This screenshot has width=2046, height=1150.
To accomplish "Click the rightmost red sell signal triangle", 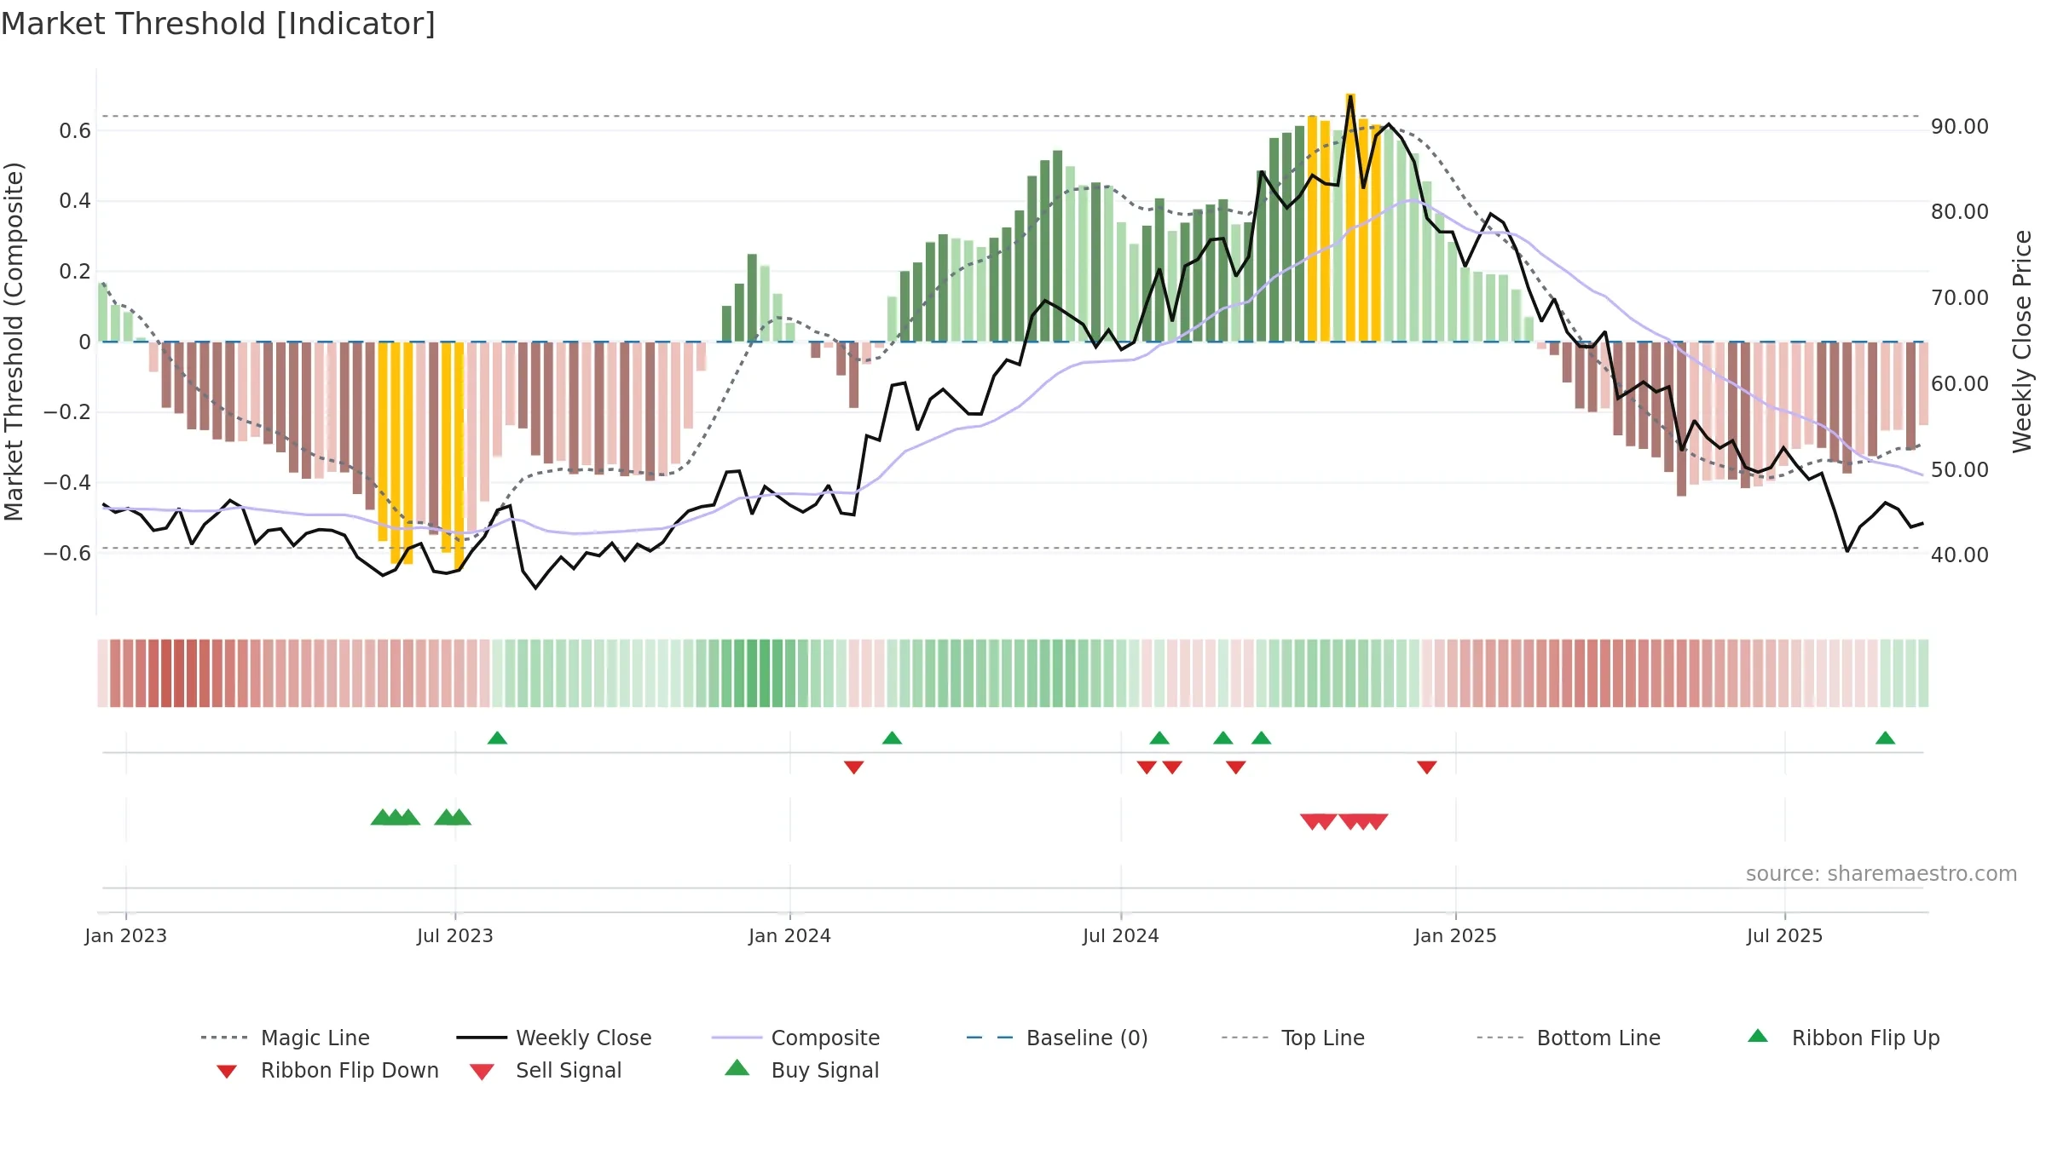I will pos(1378,822).
